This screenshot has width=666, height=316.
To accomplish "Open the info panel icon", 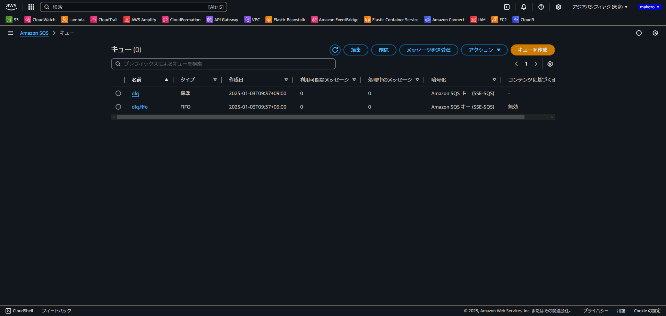I will click(x=639, y=33).
